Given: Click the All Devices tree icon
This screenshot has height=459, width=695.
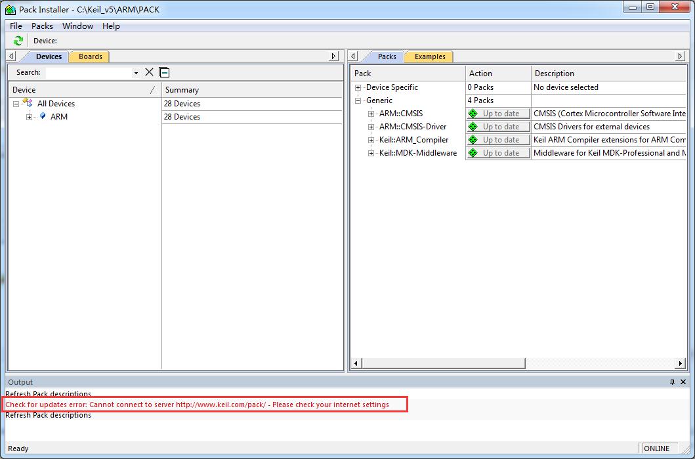Looking at the screenshot, I should coord(28,103).
